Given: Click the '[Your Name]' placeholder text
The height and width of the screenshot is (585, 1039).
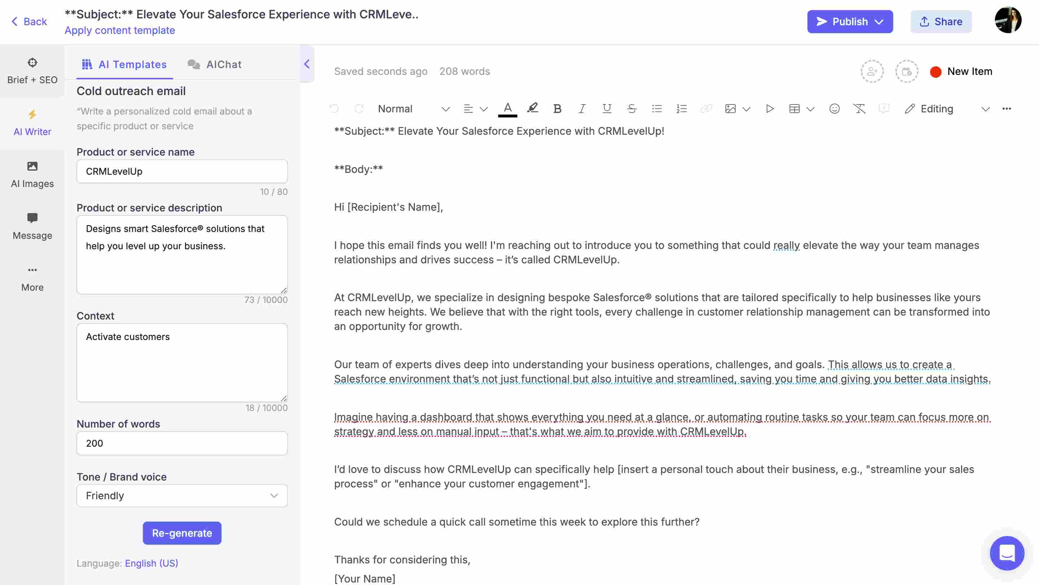Looking at the screenshot, I should pyautogui.click(x=365, y=578).
